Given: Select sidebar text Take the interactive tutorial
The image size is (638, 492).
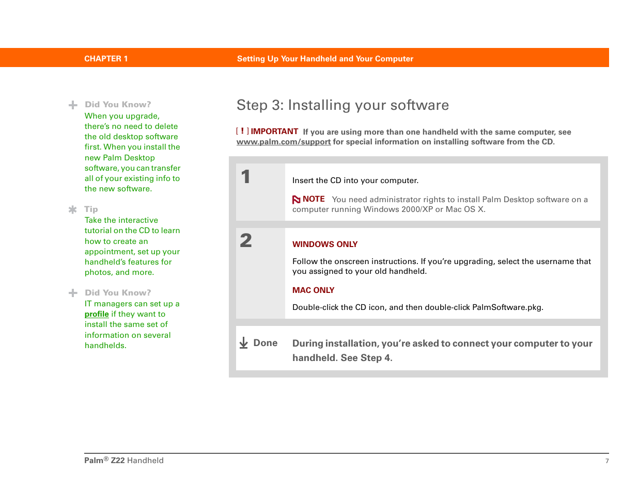Looking at the screenshot, I should coord(132,247).
